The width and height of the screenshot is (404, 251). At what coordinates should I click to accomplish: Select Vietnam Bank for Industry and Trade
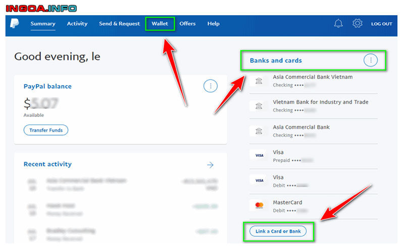(320, 102)
